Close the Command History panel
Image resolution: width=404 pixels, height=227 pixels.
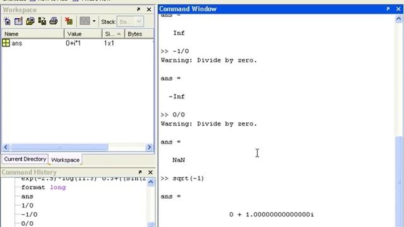tap(150, 172)
